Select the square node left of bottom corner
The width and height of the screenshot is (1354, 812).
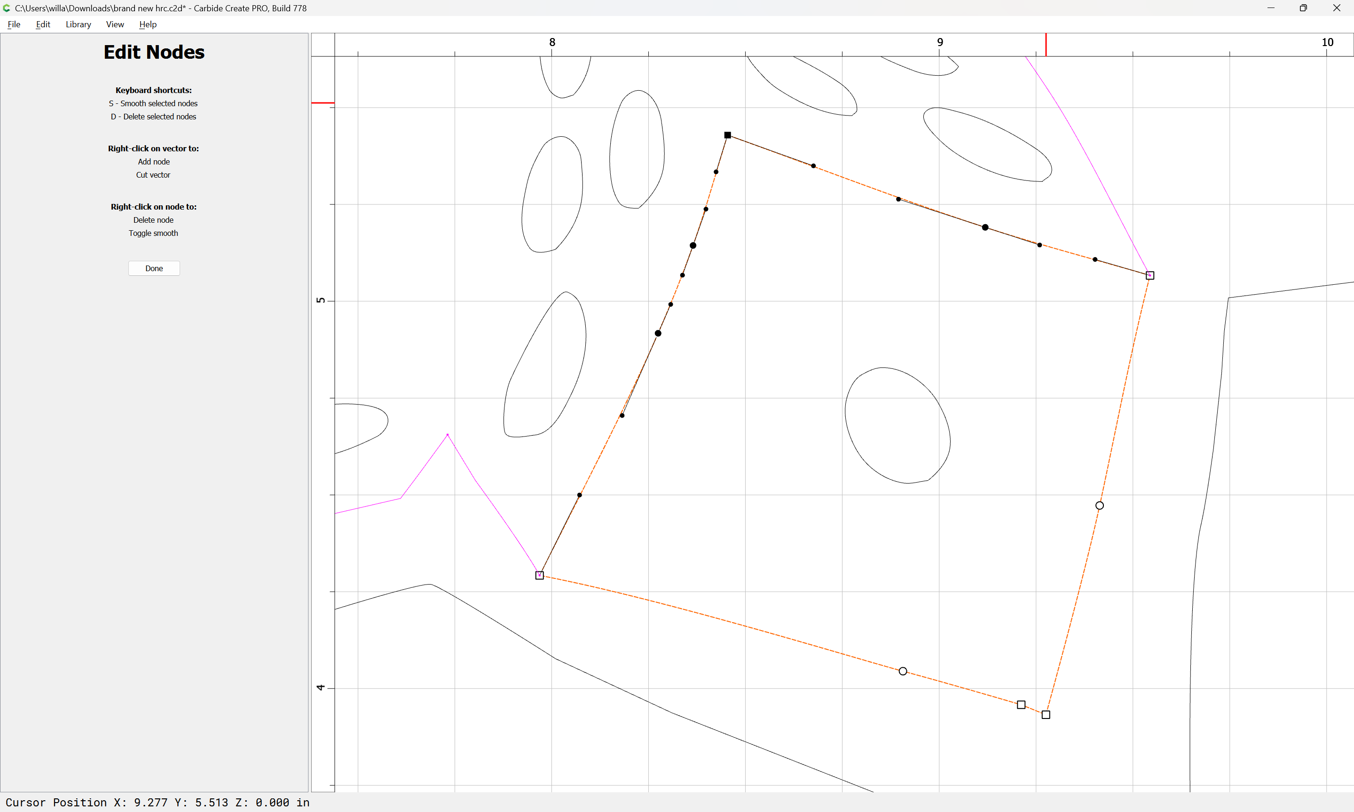[x=1021, y=705]
